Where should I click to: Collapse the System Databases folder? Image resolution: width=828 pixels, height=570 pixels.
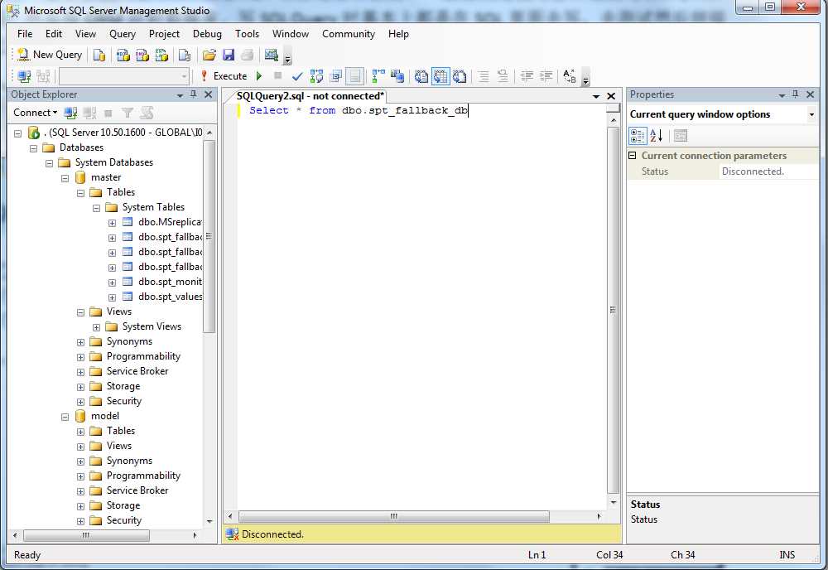pyautogui.click(x=49, y=163)
